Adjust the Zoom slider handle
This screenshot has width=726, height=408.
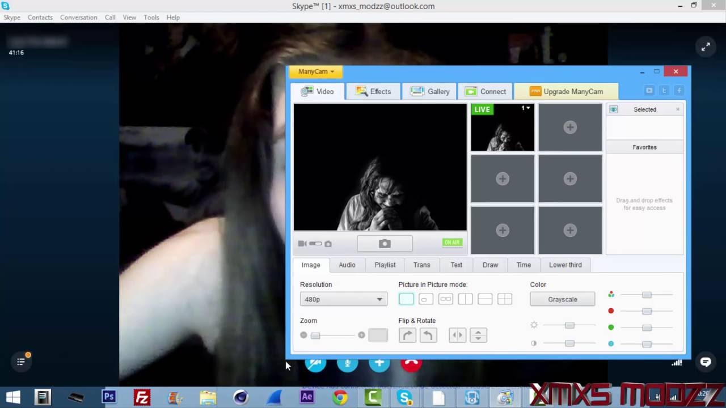[315, 335]
